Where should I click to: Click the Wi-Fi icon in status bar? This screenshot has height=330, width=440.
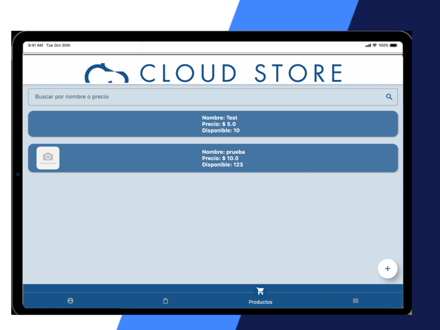[x=374, y=45]
